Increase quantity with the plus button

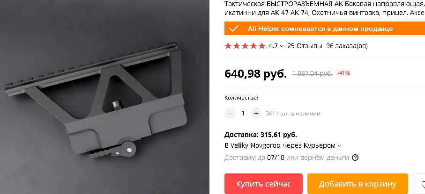[x=256, y=114]
